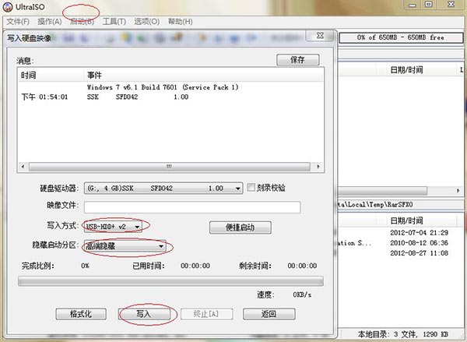Close the 写入硬盘映像 dialog
This screenshot has width=467, height=342.
pyautogui.click(x=320, y=36)
